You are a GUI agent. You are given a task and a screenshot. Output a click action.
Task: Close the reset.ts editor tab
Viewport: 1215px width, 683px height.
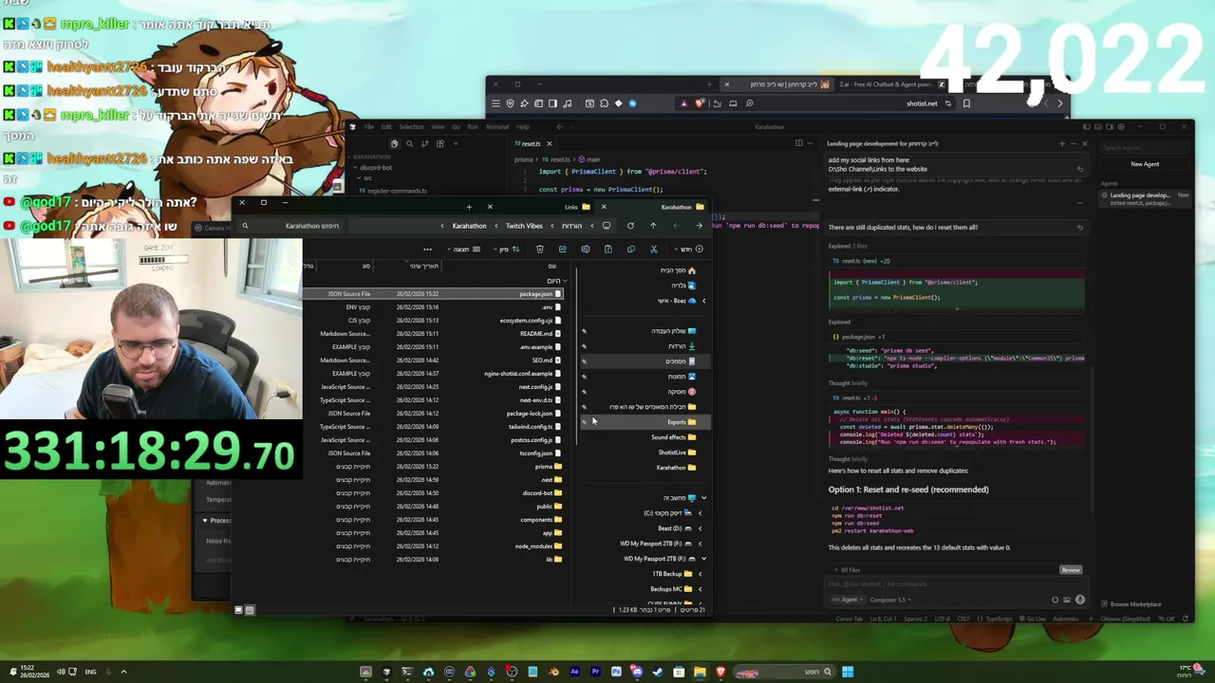[x=549, y=144]
